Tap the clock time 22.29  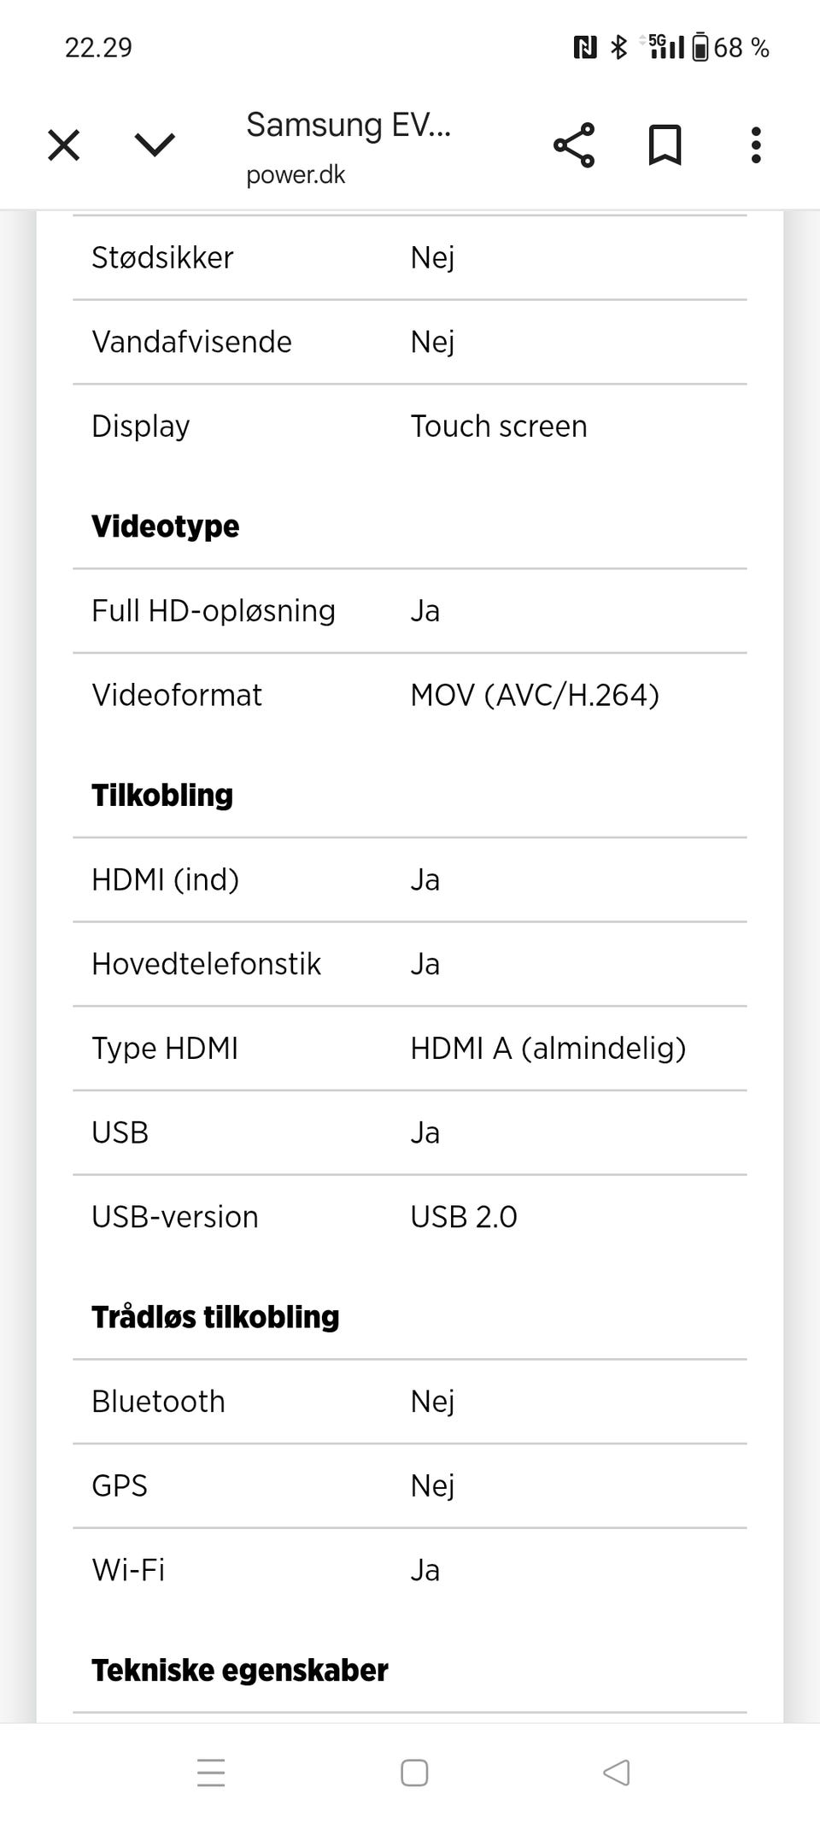(99, 48)
